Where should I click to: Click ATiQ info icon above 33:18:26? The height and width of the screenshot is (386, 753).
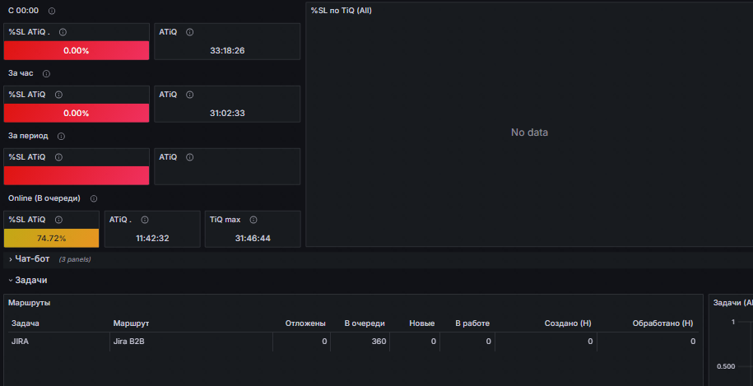coord(190,32)
